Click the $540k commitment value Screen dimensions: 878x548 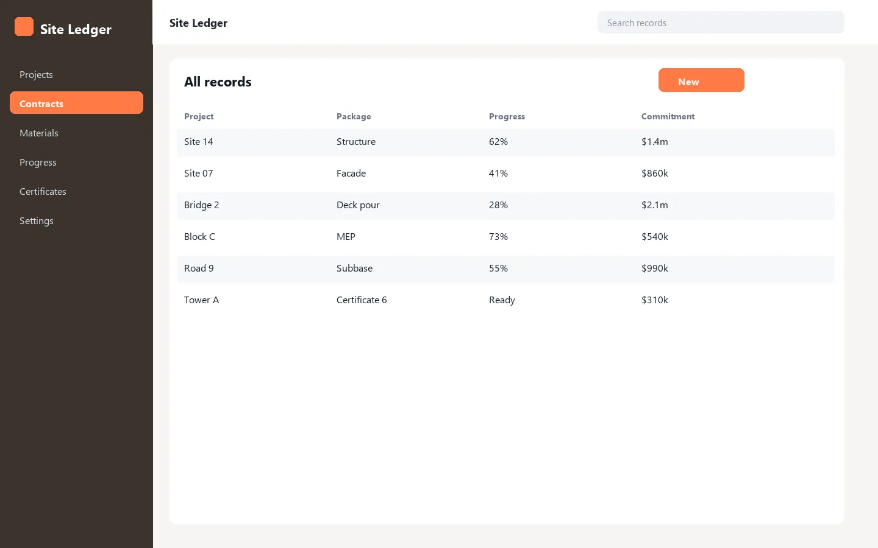[x=655, y=236]
